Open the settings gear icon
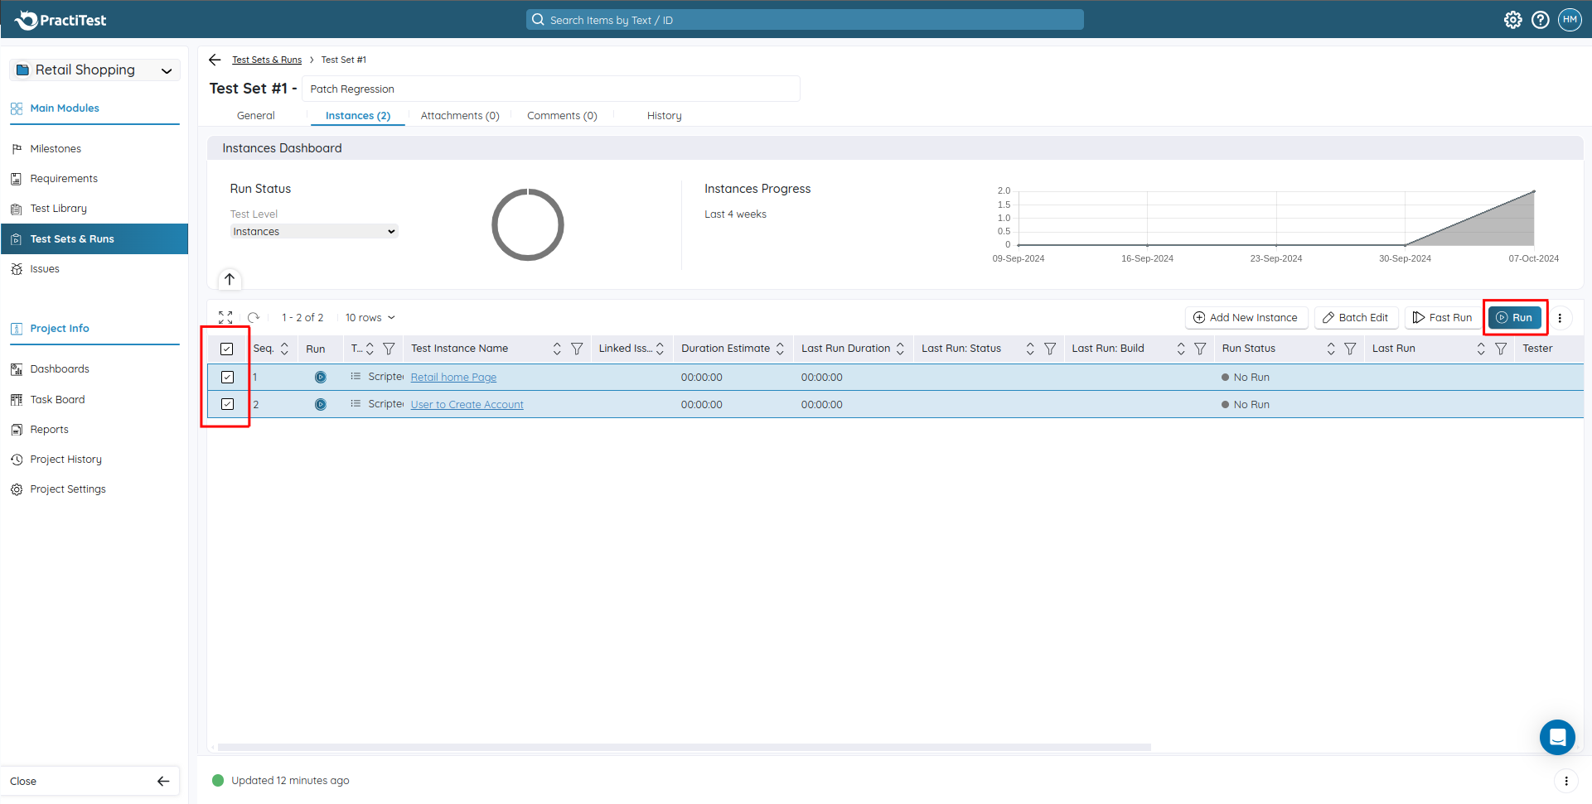 pyautogui.click(x=1512, y=20)
